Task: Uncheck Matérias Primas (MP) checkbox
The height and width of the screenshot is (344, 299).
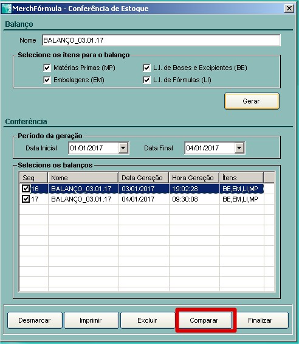Action: pos(47,68)
